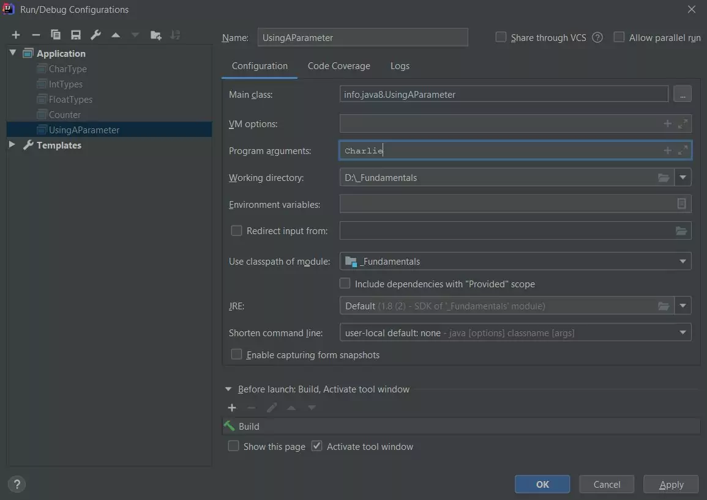Uncheck the Activate tool window checkbox
Screen dimensions: 707x500
click(x=316, y=446)
